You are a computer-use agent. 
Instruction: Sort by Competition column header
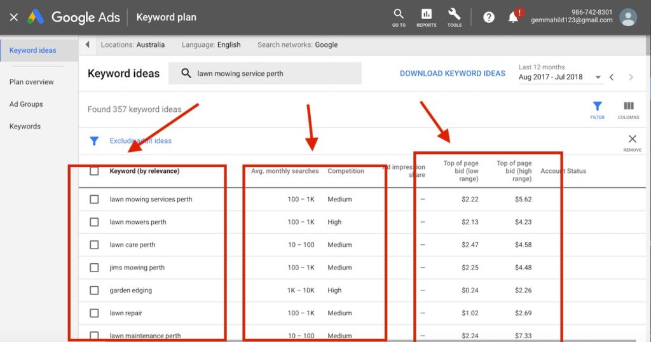[x=346, y=171]
